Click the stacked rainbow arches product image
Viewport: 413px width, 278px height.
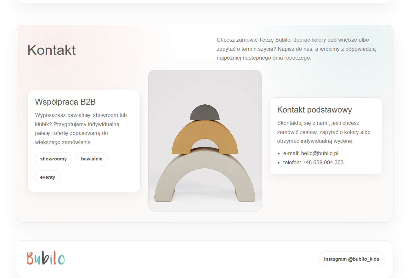(x=205, y=141)
